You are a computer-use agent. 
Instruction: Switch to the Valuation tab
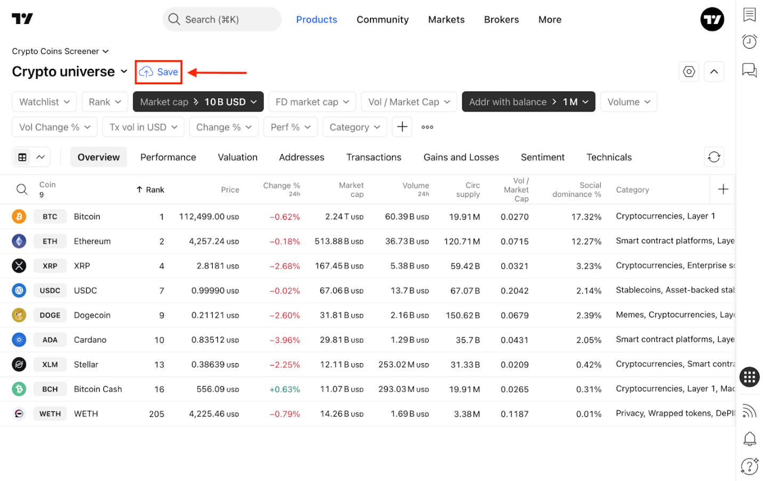(x=237, y=157)
